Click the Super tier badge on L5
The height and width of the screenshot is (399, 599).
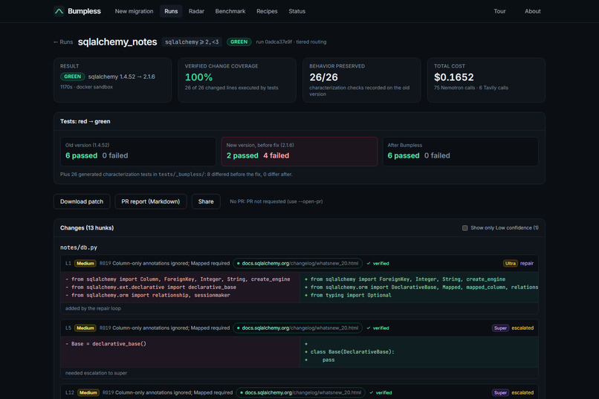(x=500, y=328)
